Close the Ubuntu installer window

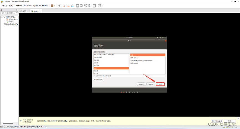165,41
